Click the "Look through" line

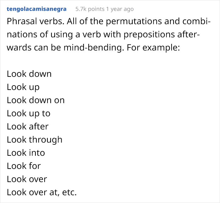[x=35, y=140]
